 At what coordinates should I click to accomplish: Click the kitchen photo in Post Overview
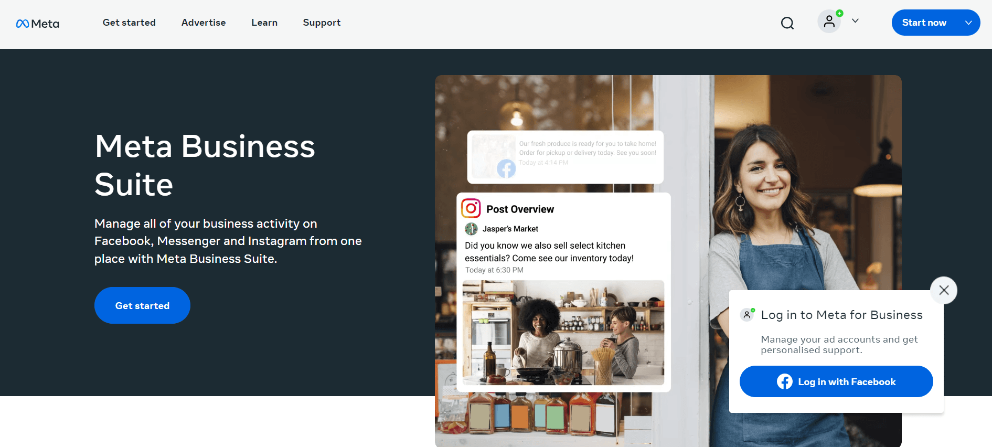(563, 333)
